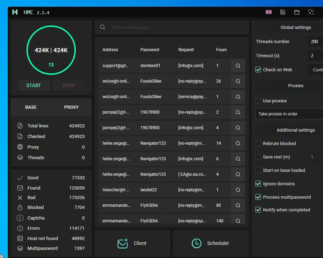The image size is (323, 258).
Task: Enable Start on base loaded option
Action: [x=258, y=170]
